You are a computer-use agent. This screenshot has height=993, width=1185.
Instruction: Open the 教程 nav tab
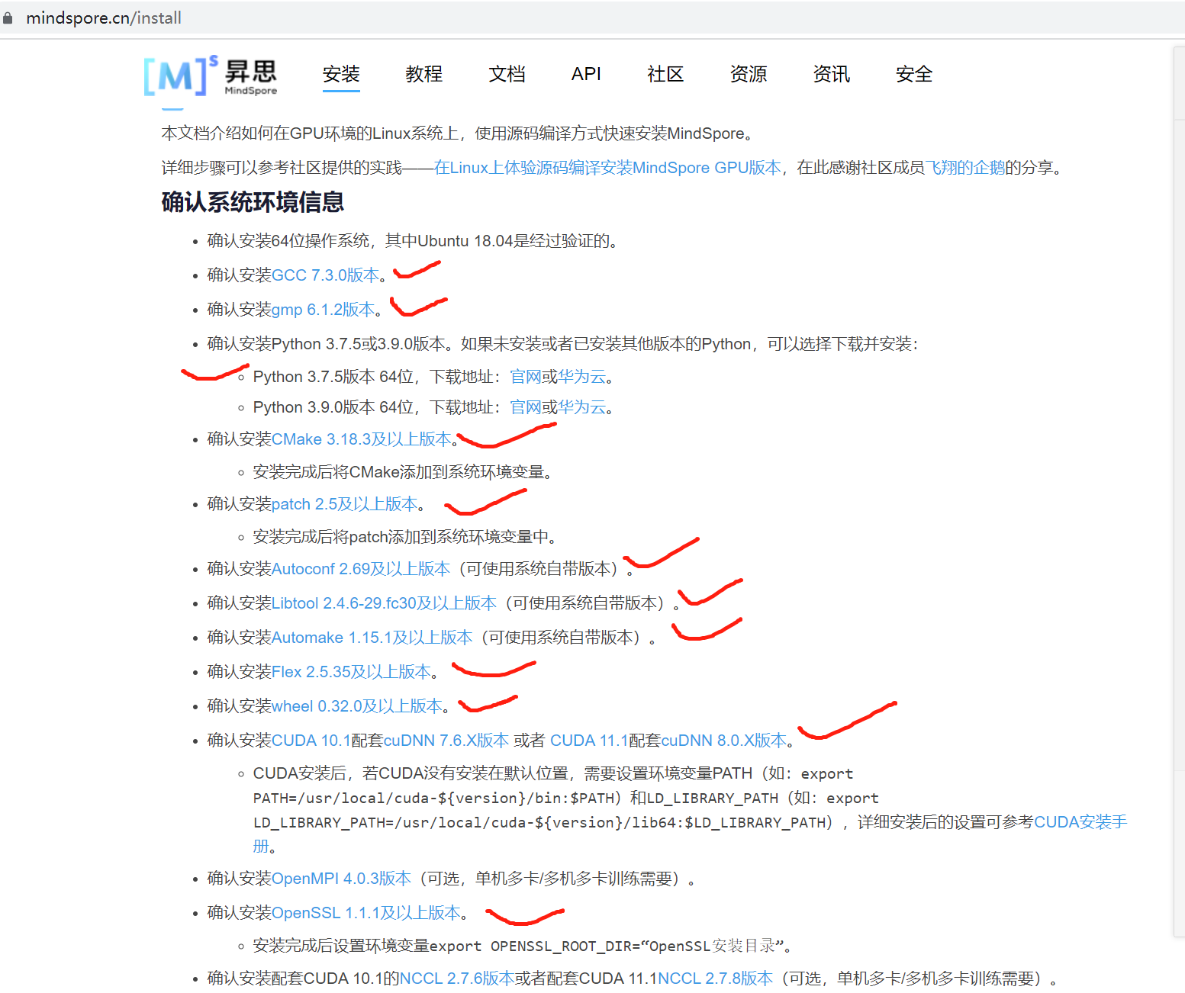(x=424, y=74)
